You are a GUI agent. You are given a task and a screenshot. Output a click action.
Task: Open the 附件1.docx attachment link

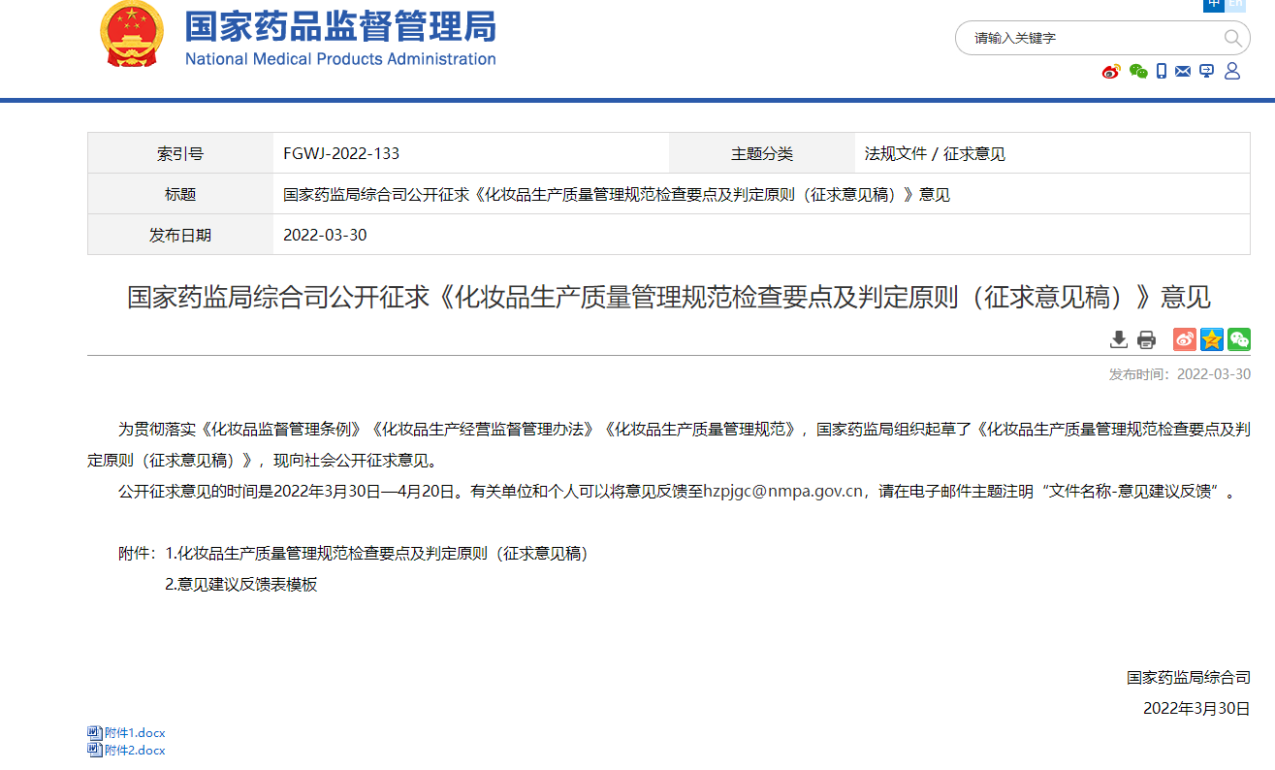pyautogui.click(x=135, y=733)
